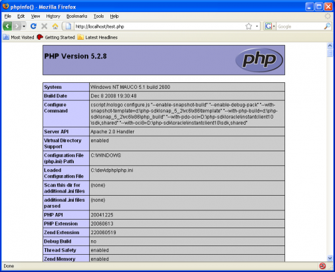335x272 pixels.
Task: Click the Scan this dir for additional .ini files label
Action: click(64, 188)
